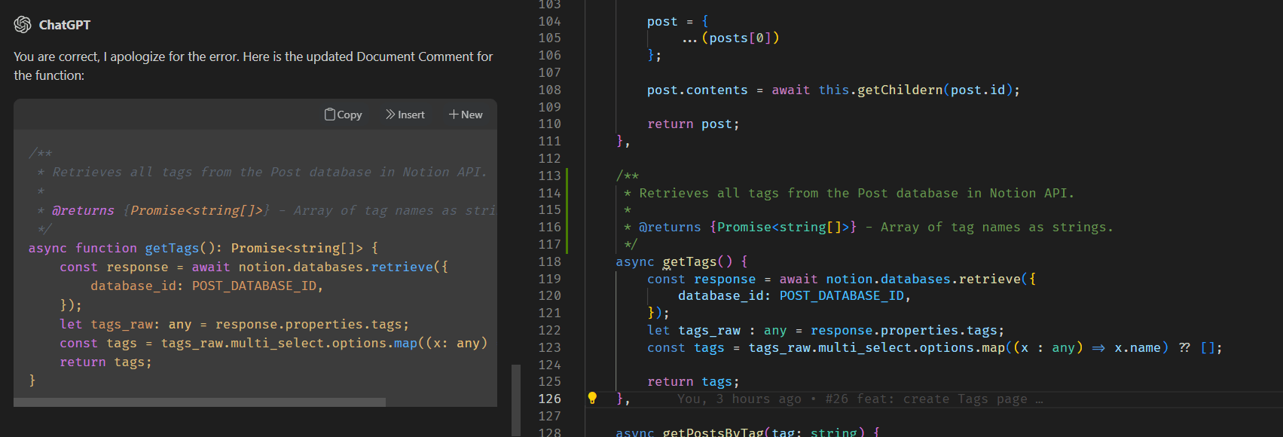Click the chat panel's vertical scrollbar
The height and width of the screenshot is (437, 1283).
[x=516, y=400]
